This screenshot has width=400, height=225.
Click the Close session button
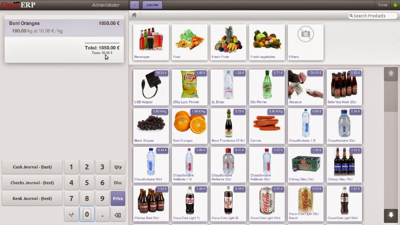click(382, 5)
